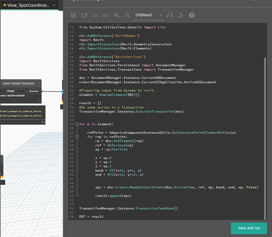Close the View_SpotCoordinat... workspace tab
Screen dimensions: 272x237
54,5
